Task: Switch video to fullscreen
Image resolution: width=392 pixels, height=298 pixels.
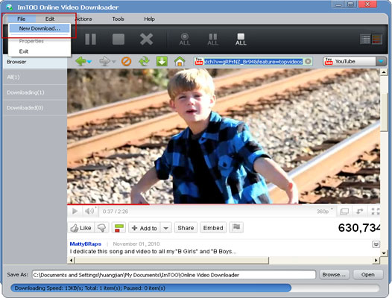Action: point(376,212)
